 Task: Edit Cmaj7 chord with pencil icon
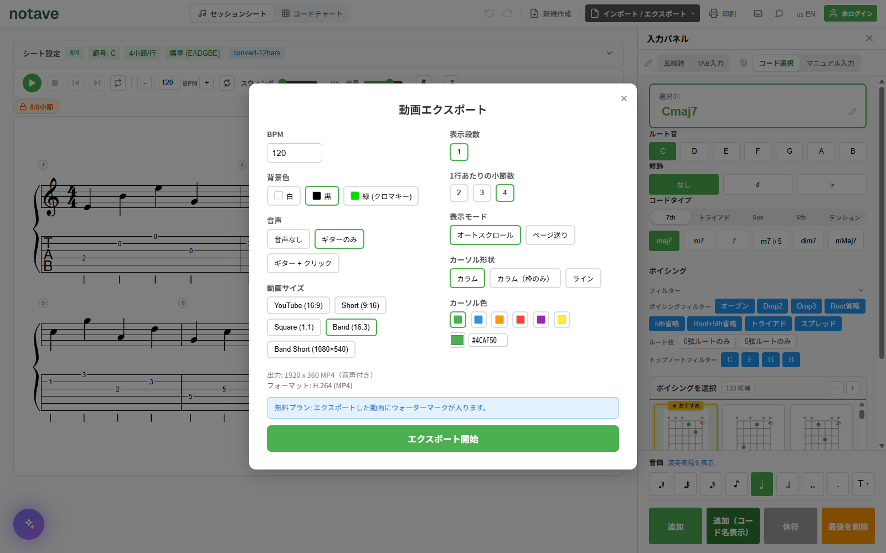point(853,112)
